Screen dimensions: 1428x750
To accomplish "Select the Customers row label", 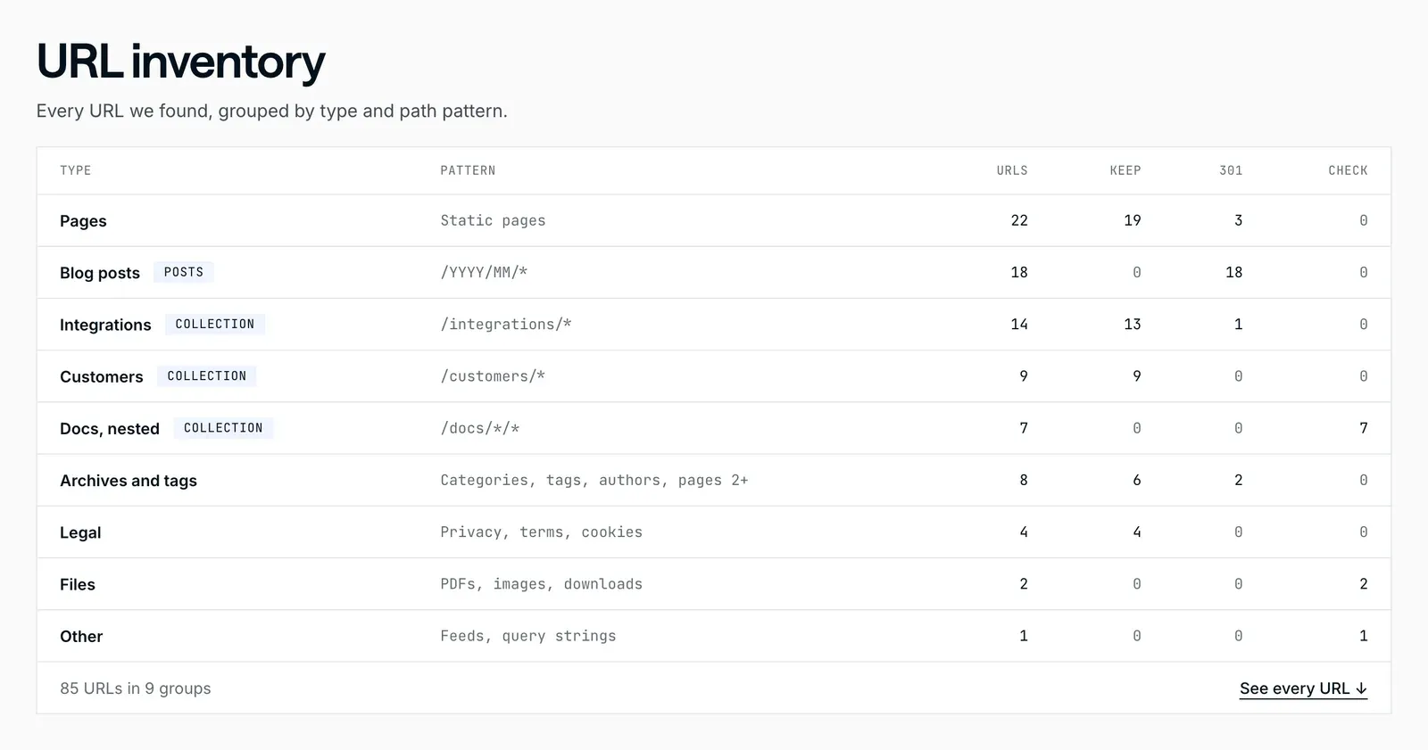I will pos(102,376).
